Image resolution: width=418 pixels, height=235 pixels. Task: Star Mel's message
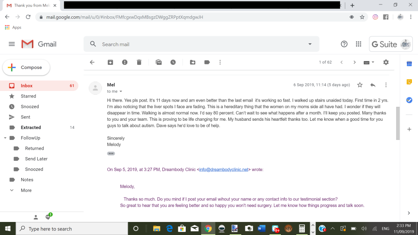pos(360,85)
